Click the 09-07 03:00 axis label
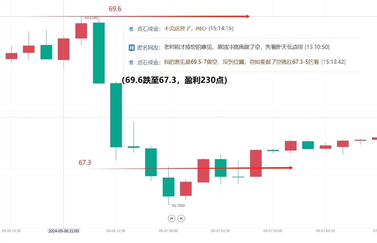Viewport: 377px width, 243px height. (273, 231)
